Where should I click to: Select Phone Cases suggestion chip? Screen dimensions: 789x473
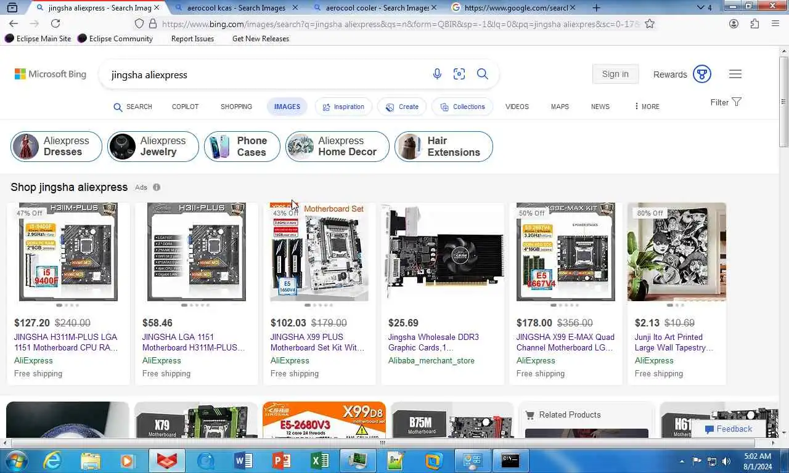pyautogui.click(x=242, y=147)
